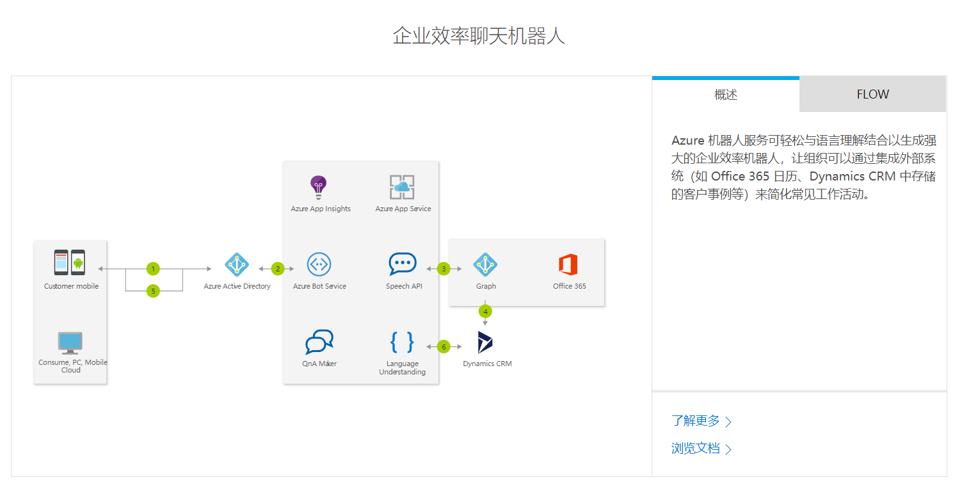
Task: Select the Customer mobile devices icon
Action: [x=70, y=259]
